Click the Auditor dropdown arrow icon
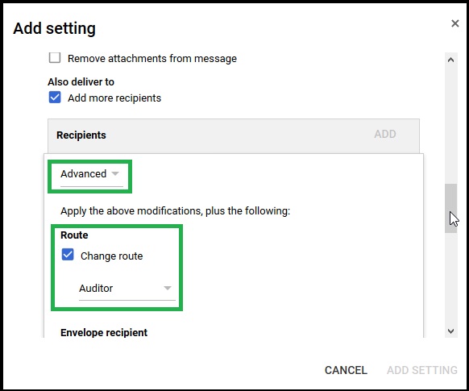The image size is (469, 391). (x=168, y=288)
